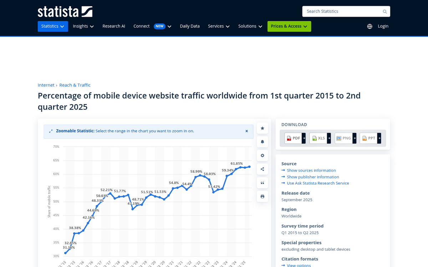Open the chart settings gear icon
This screenshot has width=428, height=267.
(x=262, y=155)
